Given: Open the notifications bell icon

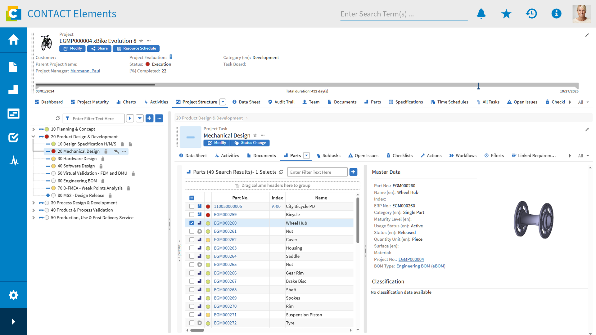Looking at the screenshot, I should (481, 14).
